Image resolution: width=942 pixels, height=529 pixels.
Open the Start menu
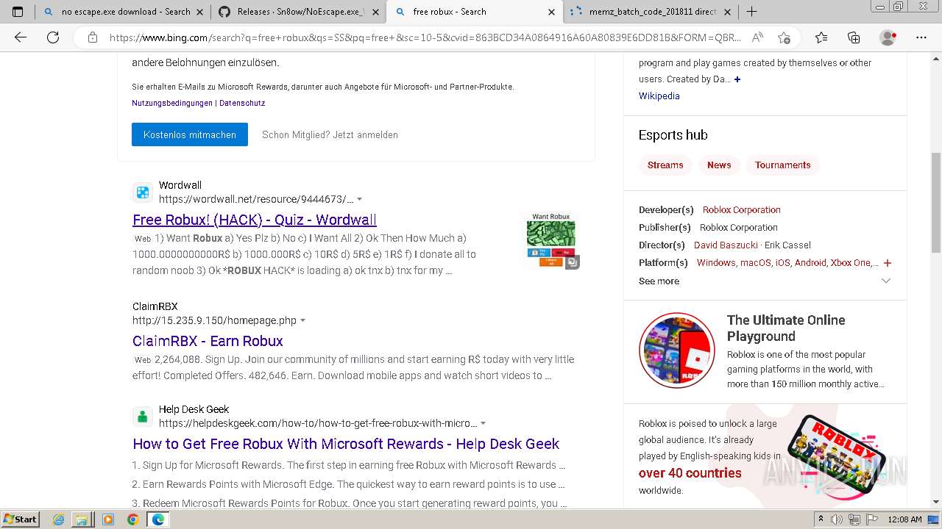[x=20, y=519]
